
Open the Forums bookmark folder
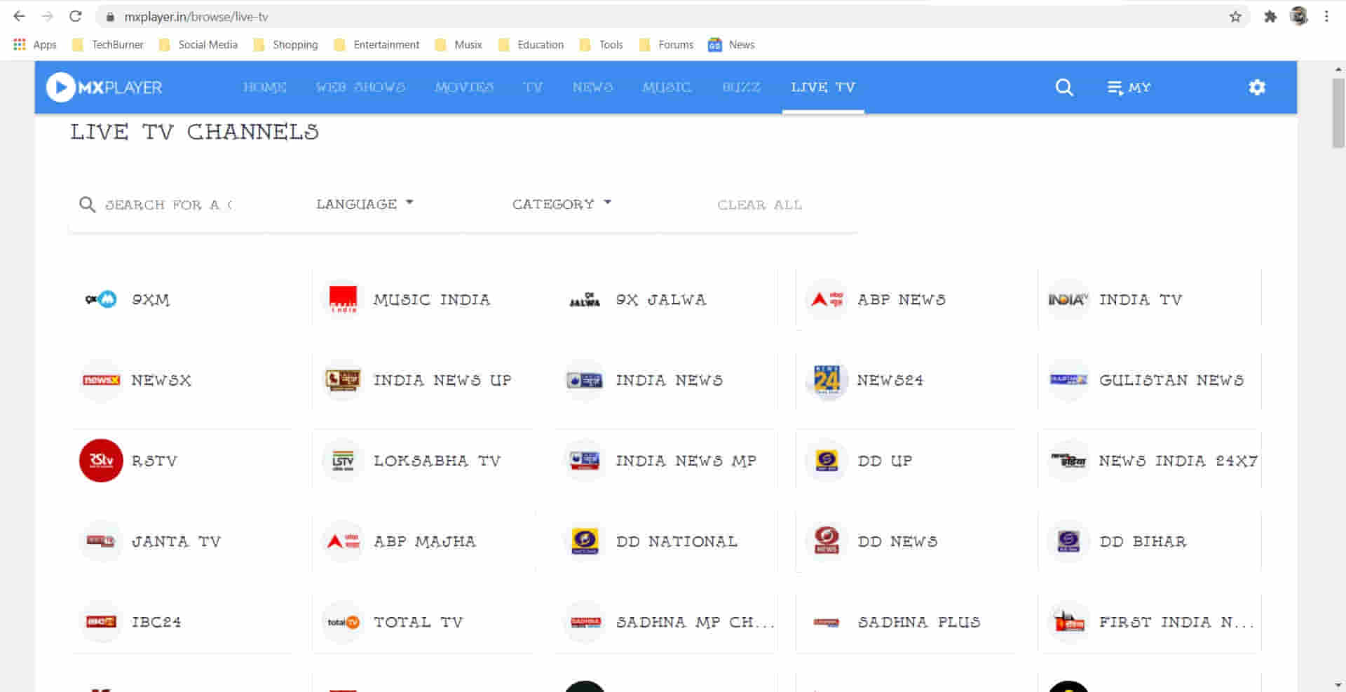666,45
